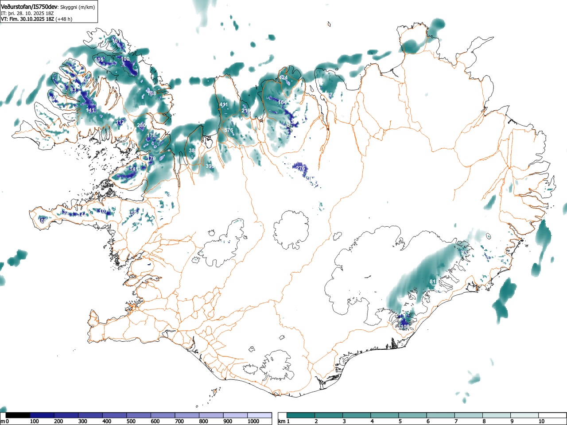Click the 1000 tick label in the legend
The height and width of the screenshot is (425, 567).
[x=253, y=421]
